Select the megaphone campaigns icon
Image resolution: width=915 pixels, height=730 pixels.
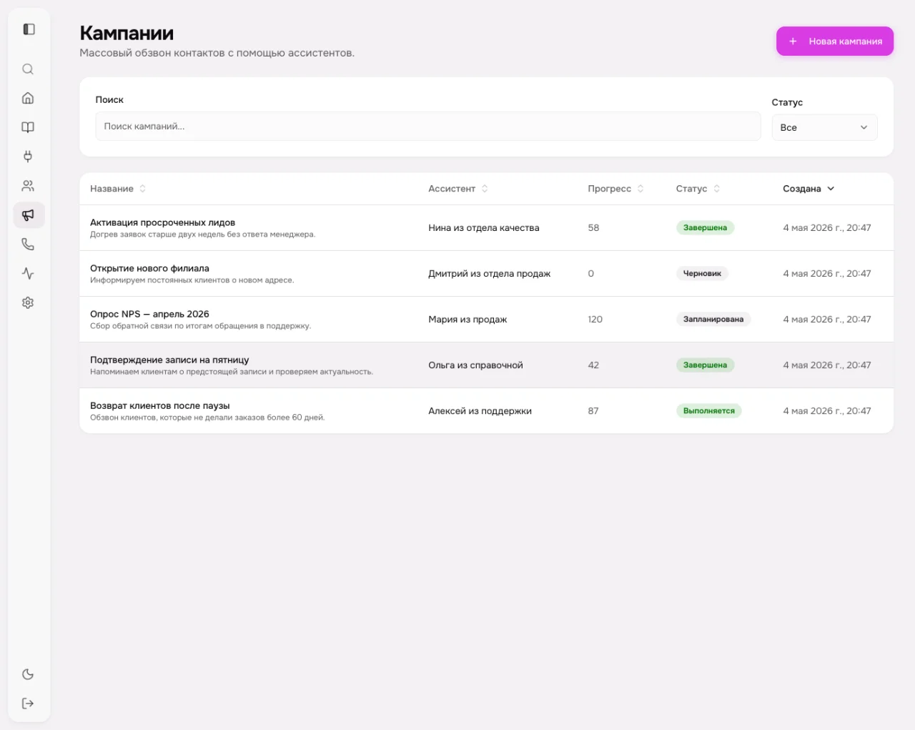coord(29,215)
